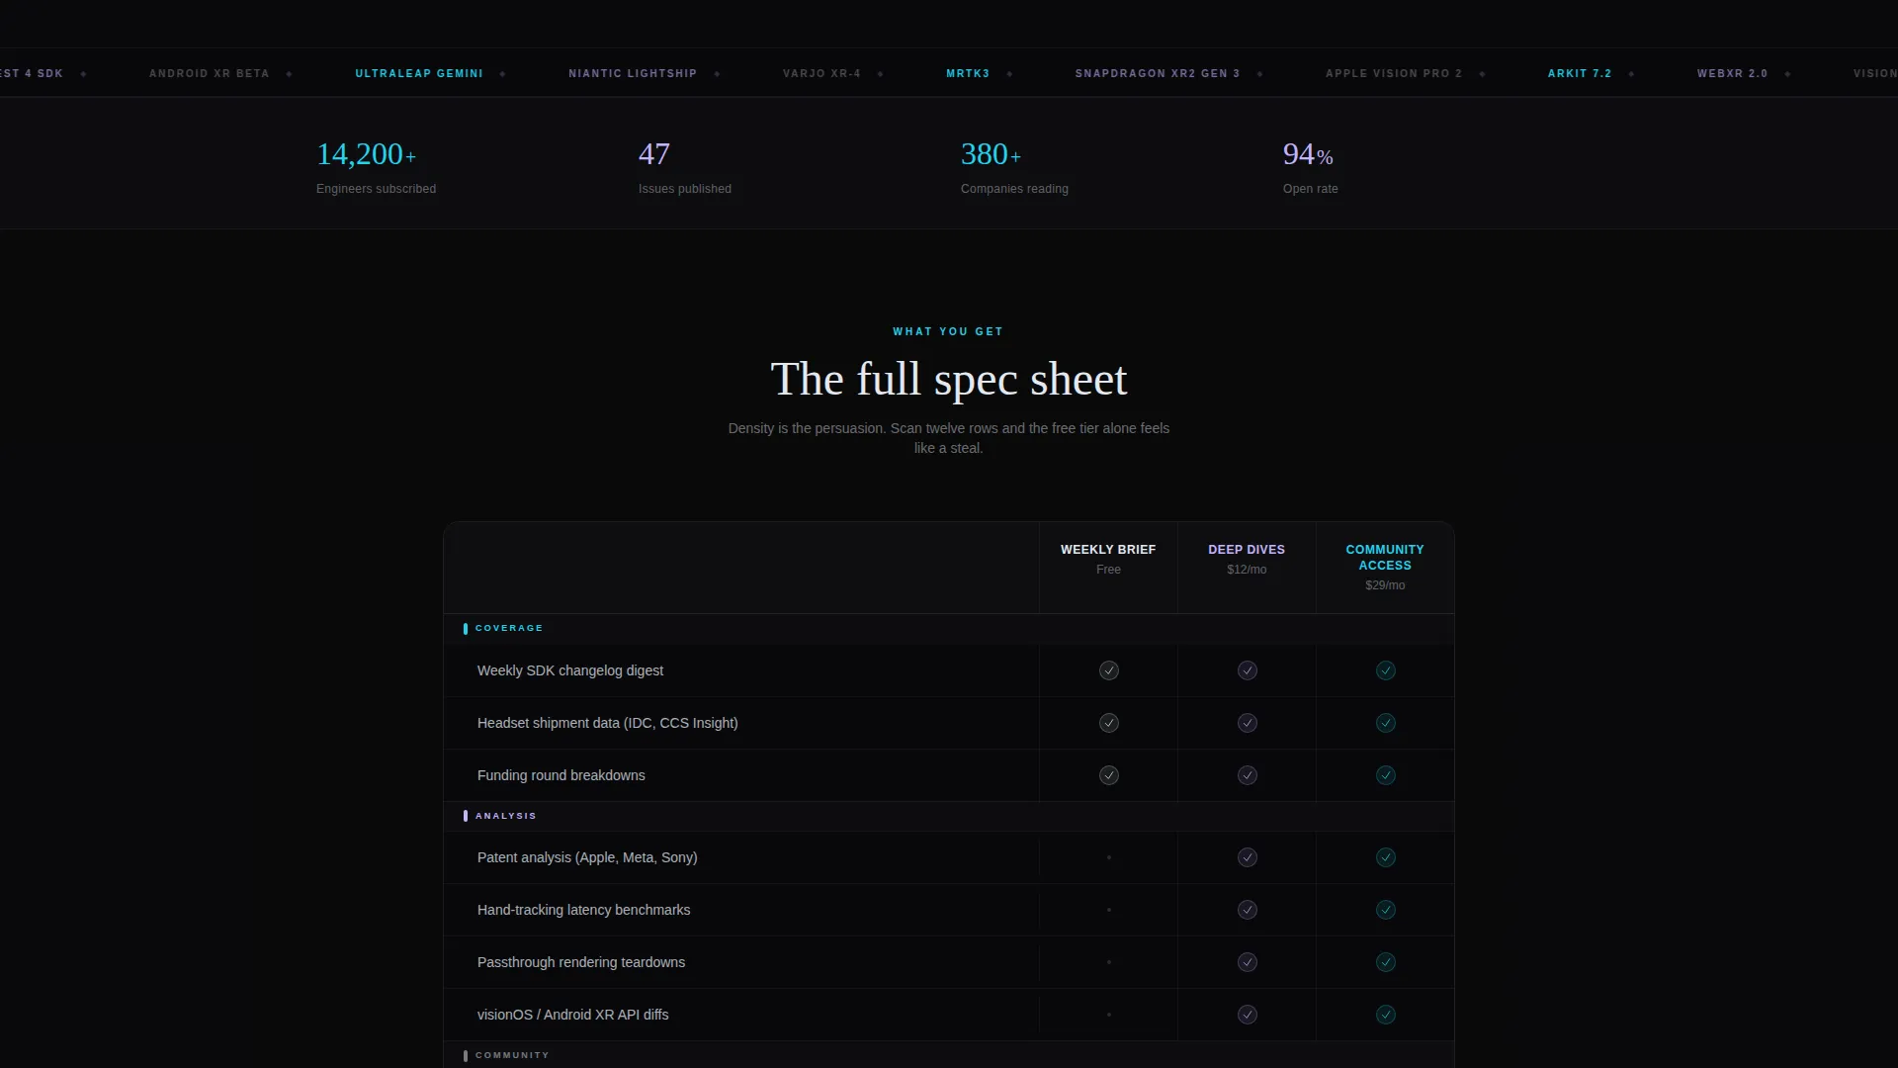Image resolution: width=1898 pixels, height=1068 pixels.
Task: Click Community Access checkmark for Weekly SDK changelog digest
Action: click(1385, 670)
